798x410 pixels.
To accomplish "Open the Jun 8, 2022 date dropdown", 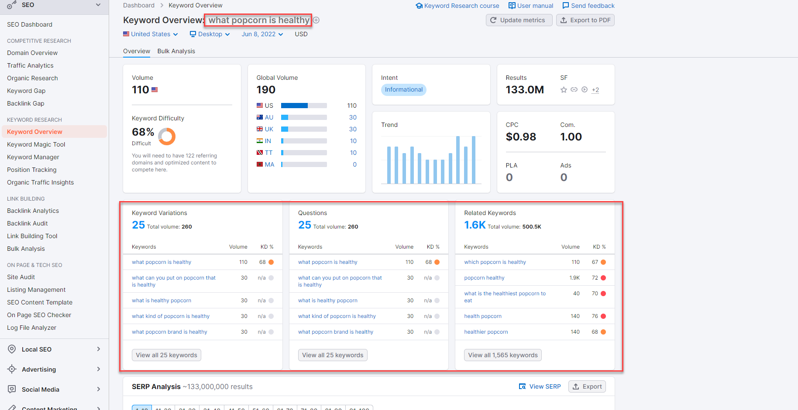I will [x=262, y=34].
